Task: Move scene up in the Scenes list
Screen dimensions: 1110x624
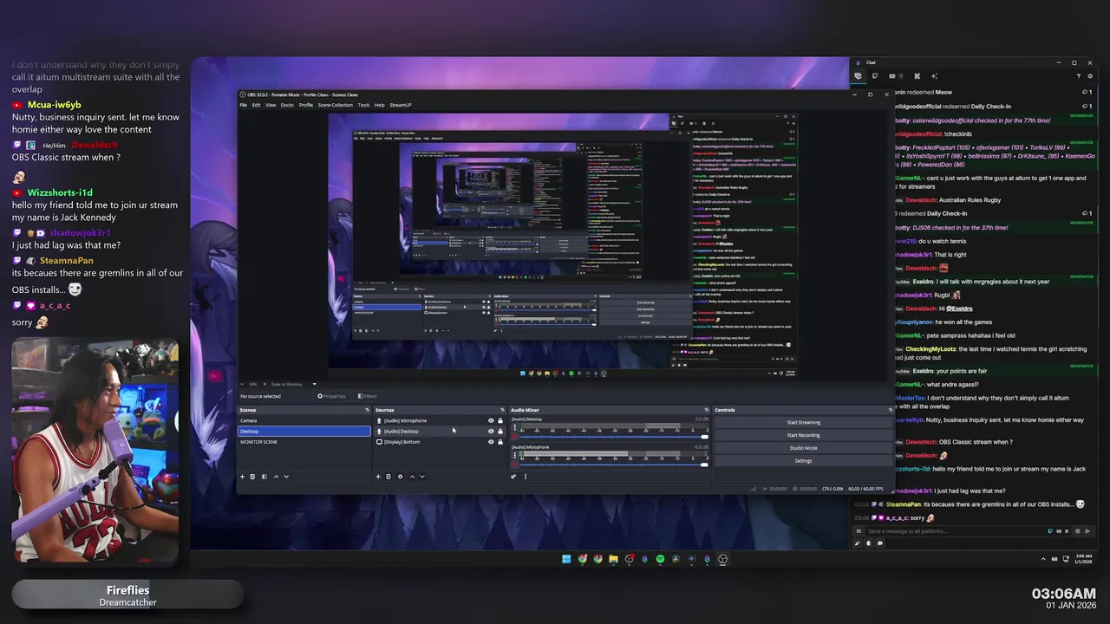Action: (277, 477)
